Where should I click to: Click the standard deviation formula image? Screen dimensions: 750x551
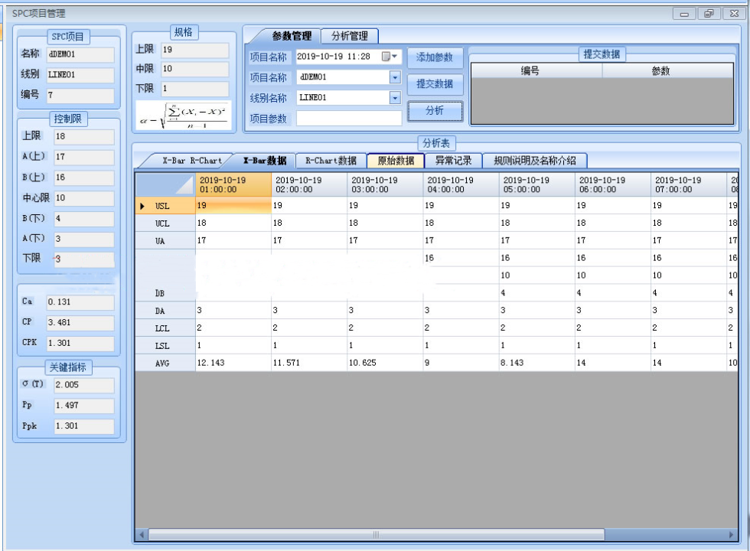pyautogui.click(x=183, y=116)
